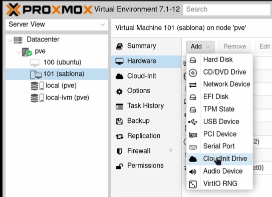
Task: Click the CloudInit Drive cloud icon
Action: click(x=193, y=159)
